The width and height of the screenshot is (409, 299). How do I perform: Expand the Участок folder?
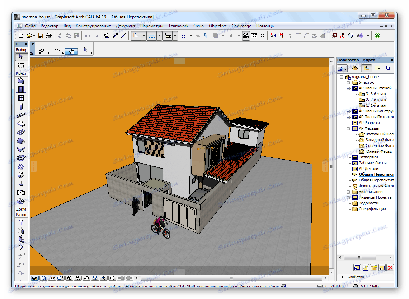[x=348, y=83]
